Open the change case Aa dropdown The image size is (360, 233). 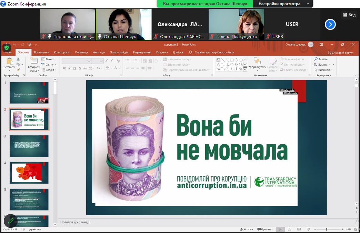[99, 68]
